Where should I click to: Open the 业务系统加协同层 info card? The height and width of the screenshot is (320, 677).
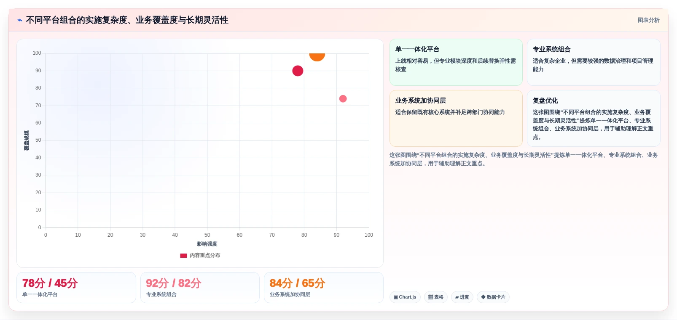456,118
